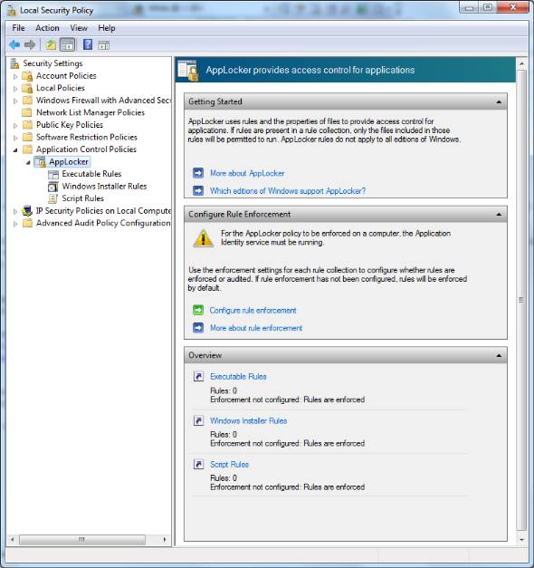Open the More about AppLocker link
The image size is (534, 568).
click(247, 173)
